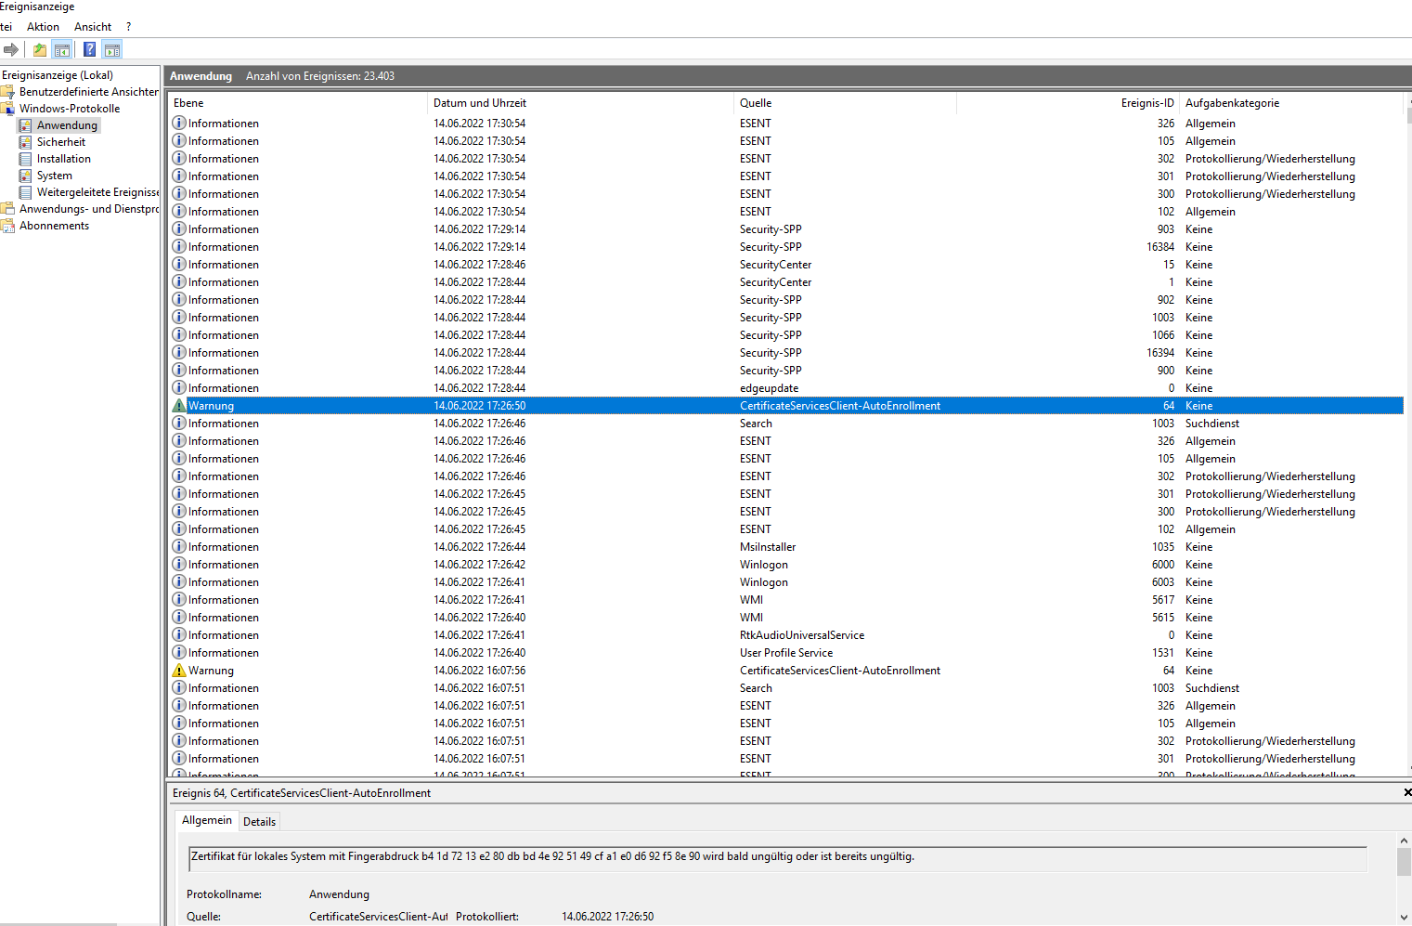Click the Protokolliert value 14.06.2022 17:26:50

click(x=607, y=917)
